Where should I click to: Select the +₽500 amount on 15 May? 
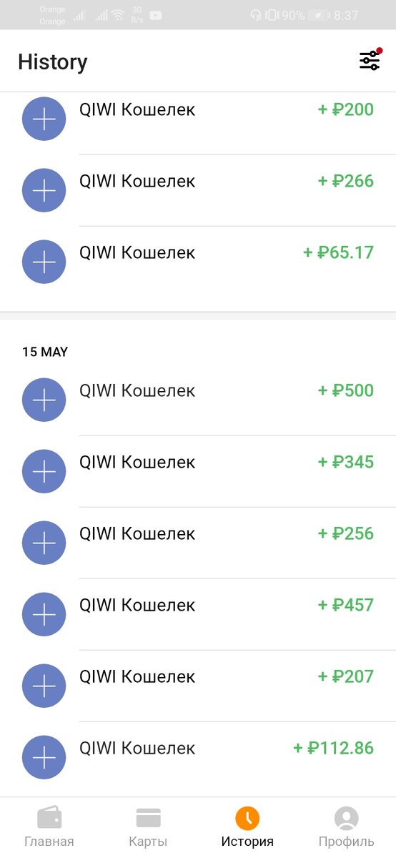click(x=346, y=390)
